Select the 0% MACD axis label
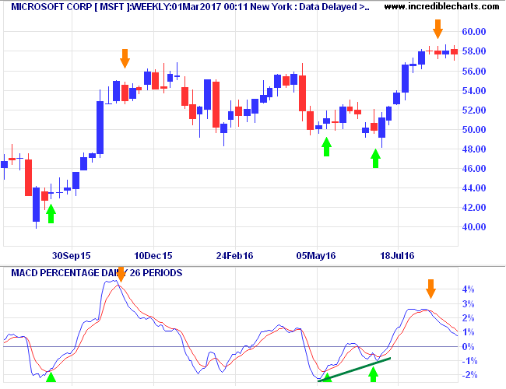Screen dimensions: 506x389 [x=468, y=347]
